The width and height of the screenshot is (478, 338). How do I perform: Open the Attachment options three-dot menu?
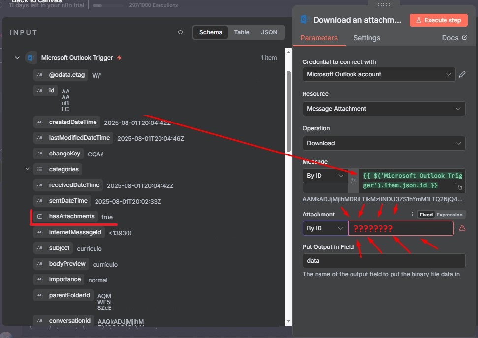tap(412, 214)
